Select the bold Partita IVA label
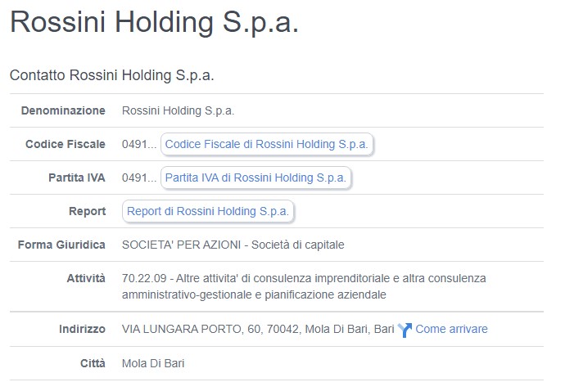The image size is (565, 382). pos(77,178)
